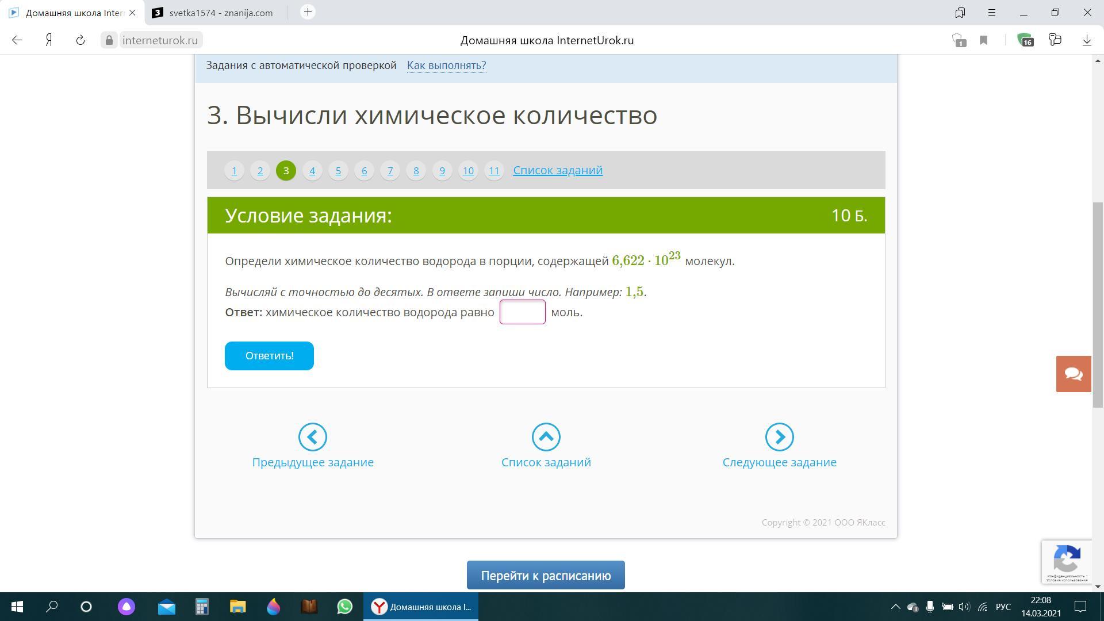Go to task number 7

pyautogui.click(x=390, y=171)
